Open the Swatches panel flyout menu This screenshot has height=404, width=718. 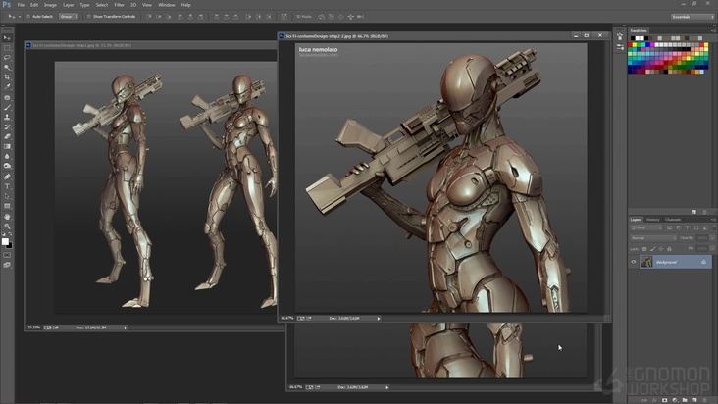713,31
